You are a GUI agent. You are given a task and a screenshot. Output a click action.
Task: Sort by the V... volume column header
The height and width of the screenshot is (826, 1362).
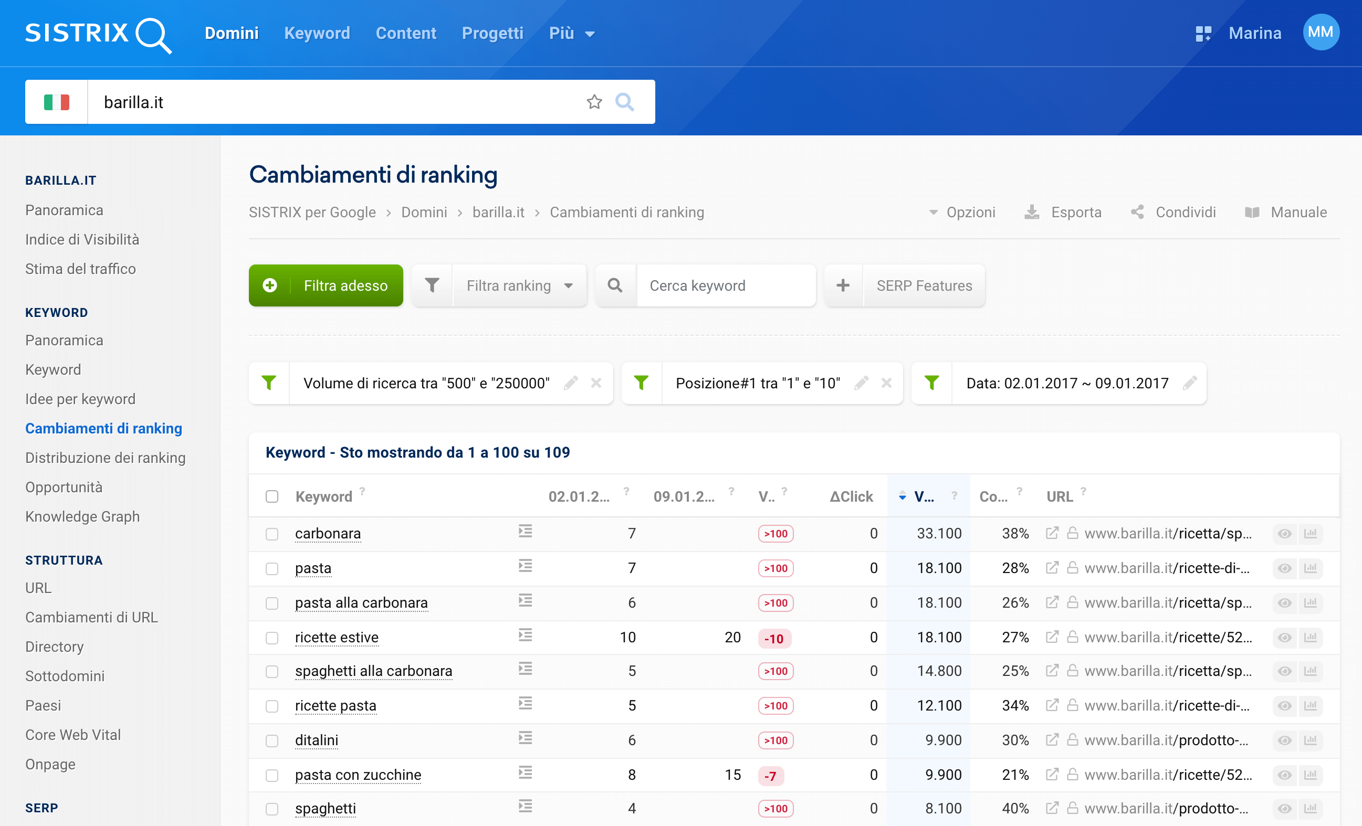(x=924, y=496)
